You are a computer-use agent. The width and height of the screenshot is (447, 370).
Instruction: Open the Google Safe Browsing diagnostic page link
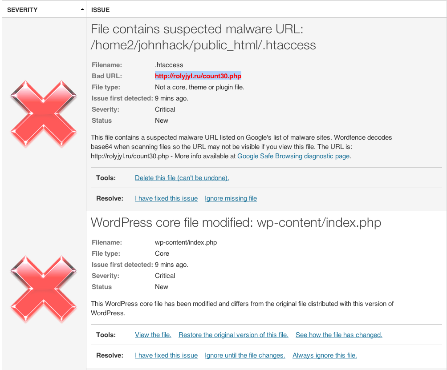(293, 156)
